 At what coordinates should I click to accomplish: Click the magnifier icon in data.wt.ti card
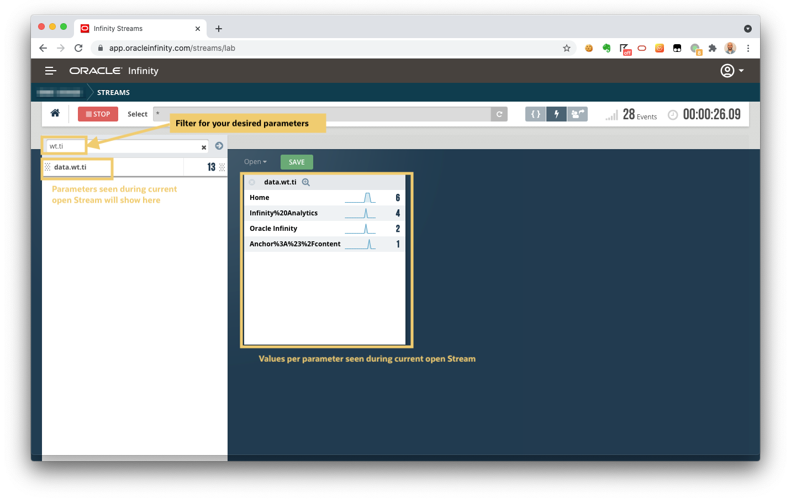coord(306,182)
